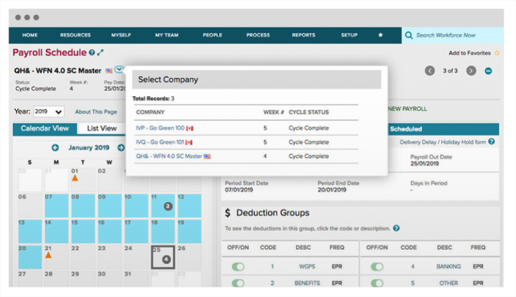The height and width of the screenshot is (297, 516).
Task: Click BENEFITS deduction description
Action: 307,283
